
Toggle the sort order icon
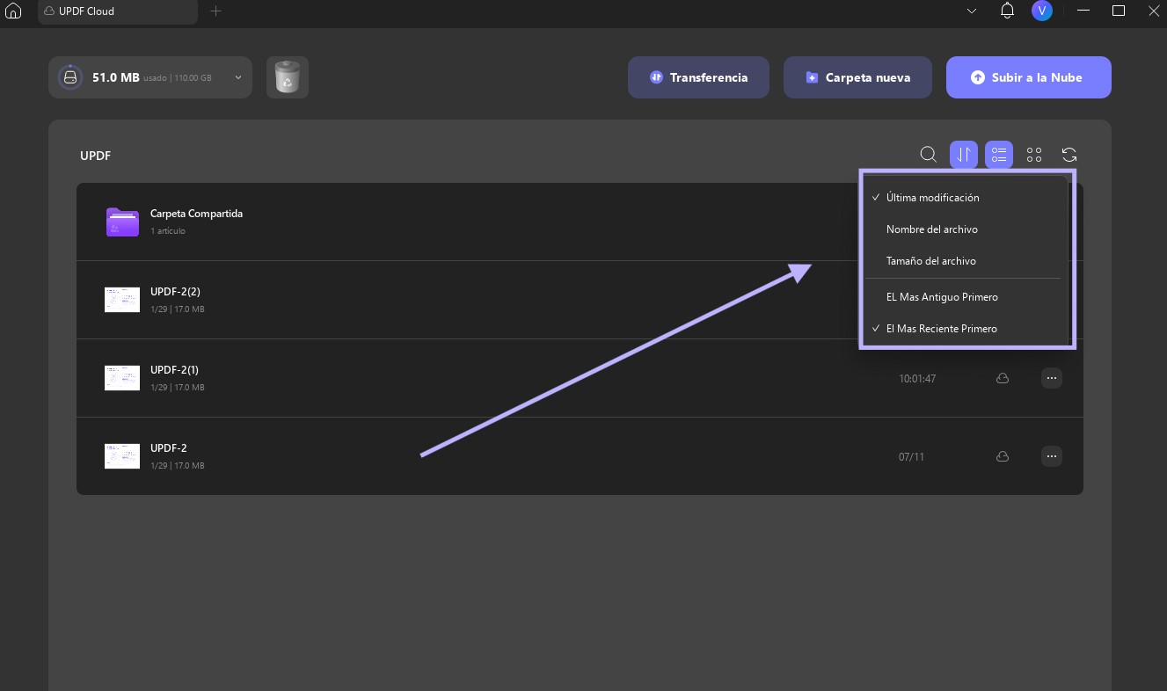(964, 155)
